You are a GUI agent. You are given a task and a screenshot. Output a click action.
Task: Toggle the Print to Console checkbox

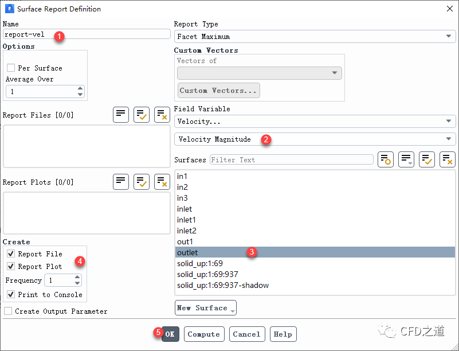click(11, 295)
